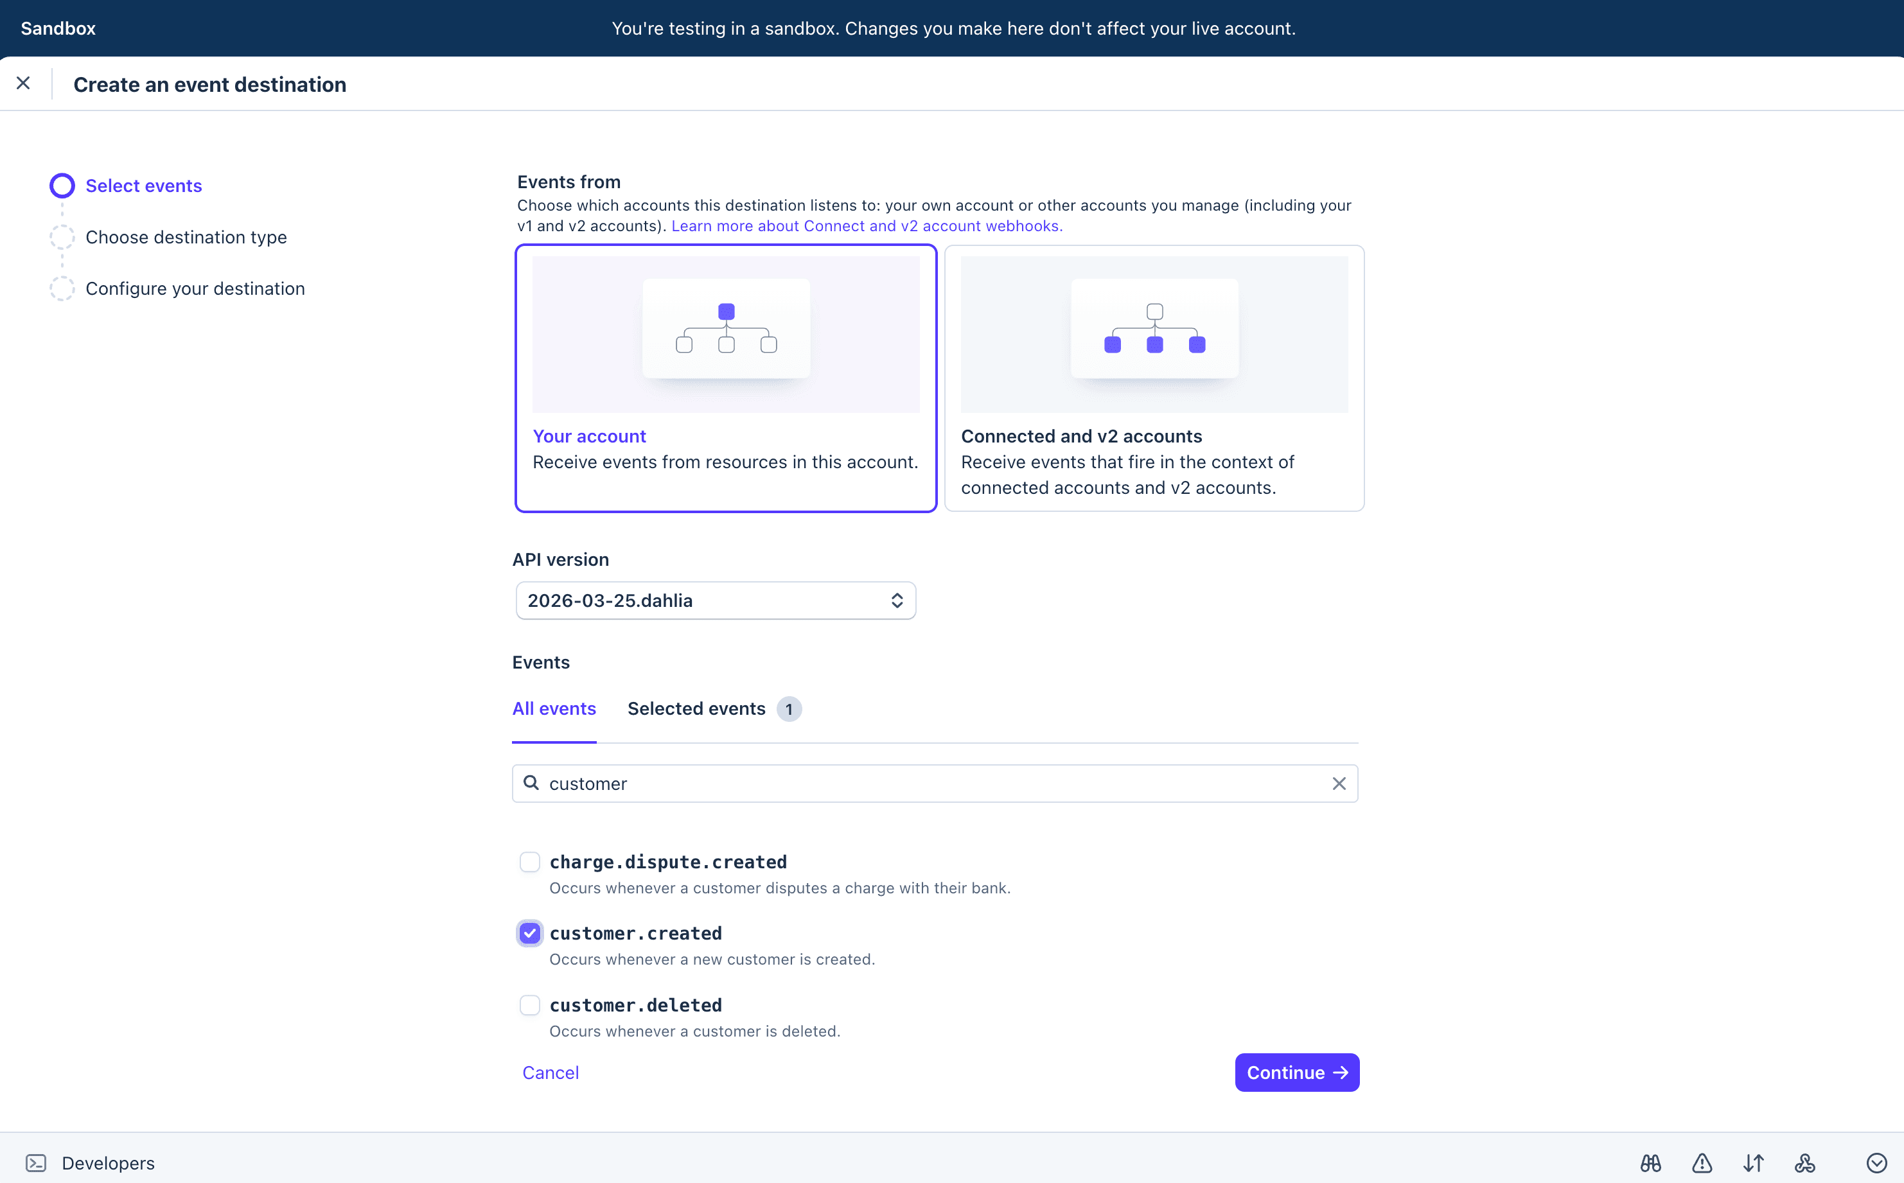Check the charge.dispute.created event checkbox
The height and width of the screenshot is (1183, 1904).
point(530,861)
